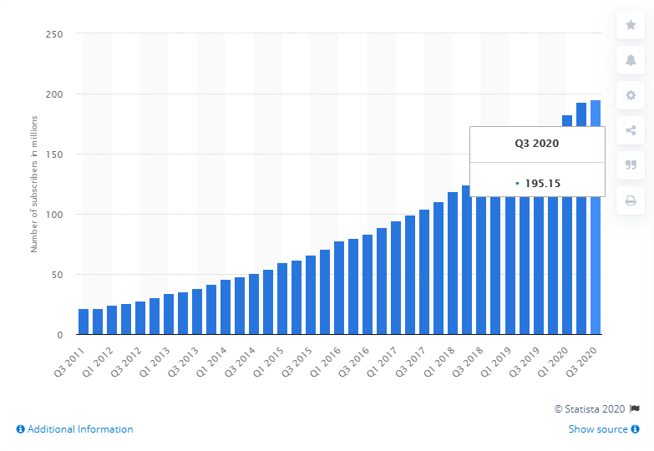Open the bell notification alert icon
This screenshot has height=451, width=654.
[631, 60]
